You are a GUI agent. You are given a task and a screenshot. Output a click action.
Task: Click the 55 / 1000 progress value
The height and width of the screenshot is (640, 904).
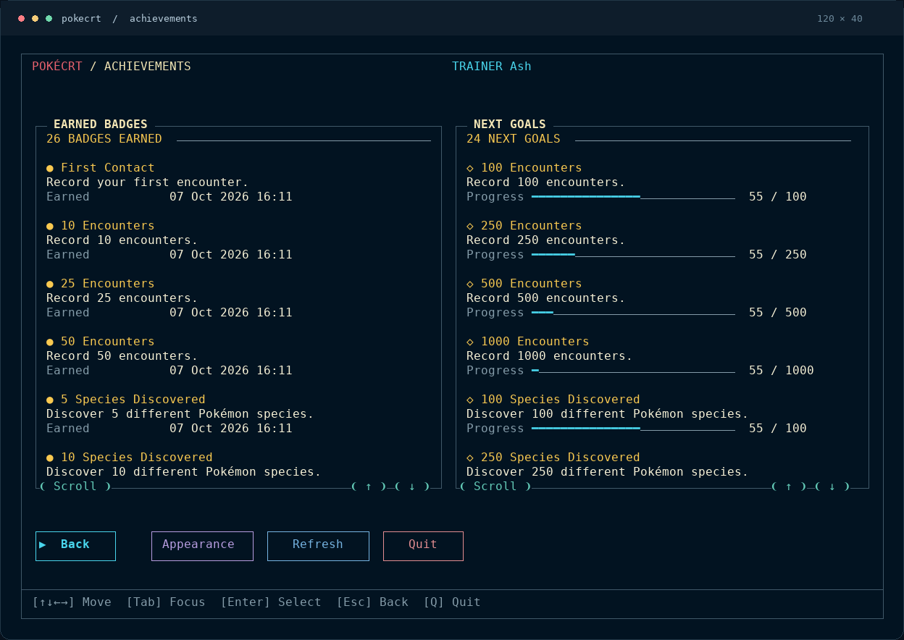pos(782,371)
